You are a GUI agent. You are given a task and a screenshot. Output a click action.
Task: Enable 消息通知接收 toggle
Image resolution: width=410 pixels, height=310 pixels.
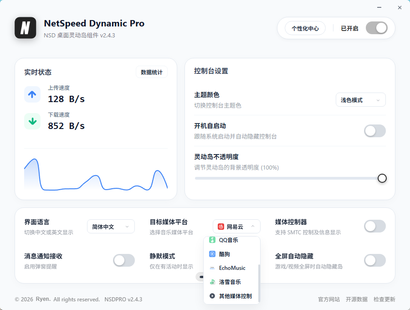tap(124, 260)
